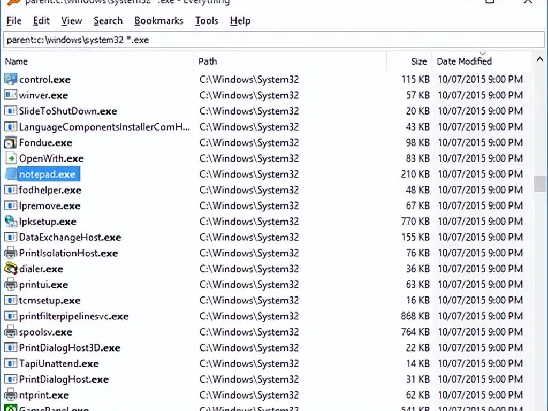Select the PrintDialogHost.exe file name
Screen dimensions: 548x411
point(64,379)
